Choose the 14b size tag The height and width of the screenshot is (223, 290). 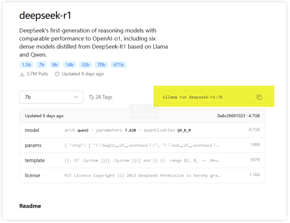[x=69, y=65]
